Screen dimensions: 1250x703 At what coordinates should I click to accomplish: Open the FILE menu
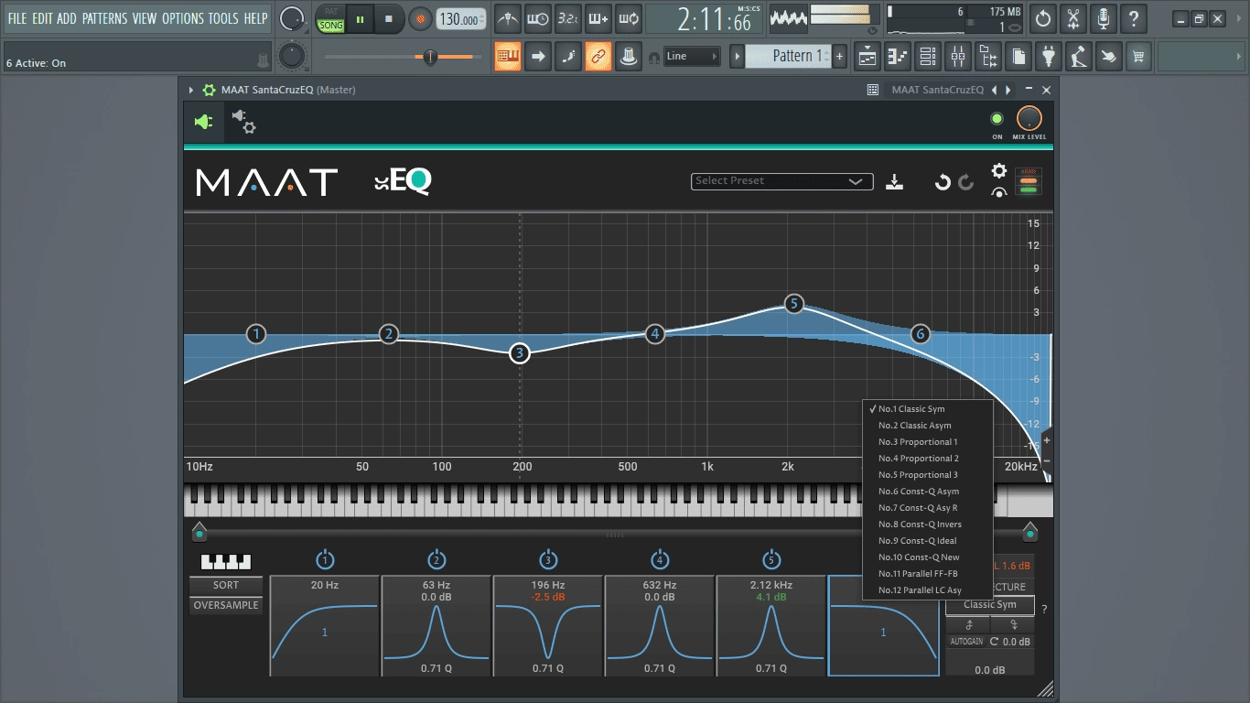tap(17, 18)
